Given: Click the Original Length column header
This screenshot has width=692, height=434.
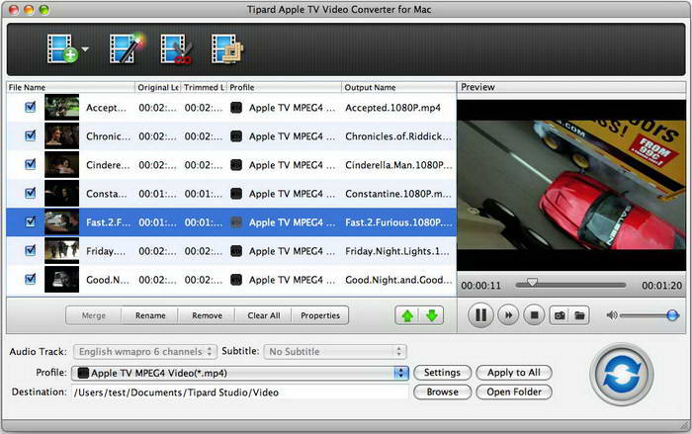Looking at the screenshot, I should [157, 87].
